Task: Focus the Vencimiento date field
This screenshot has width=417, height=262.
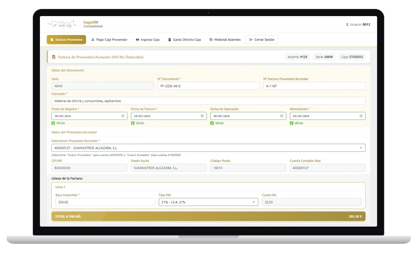Action: click(328, 116)
